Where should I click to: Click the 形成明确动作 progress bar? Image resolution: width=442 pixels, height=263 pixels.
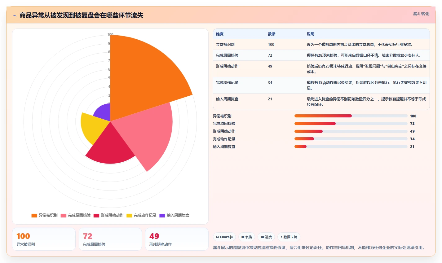pos(351,131)
